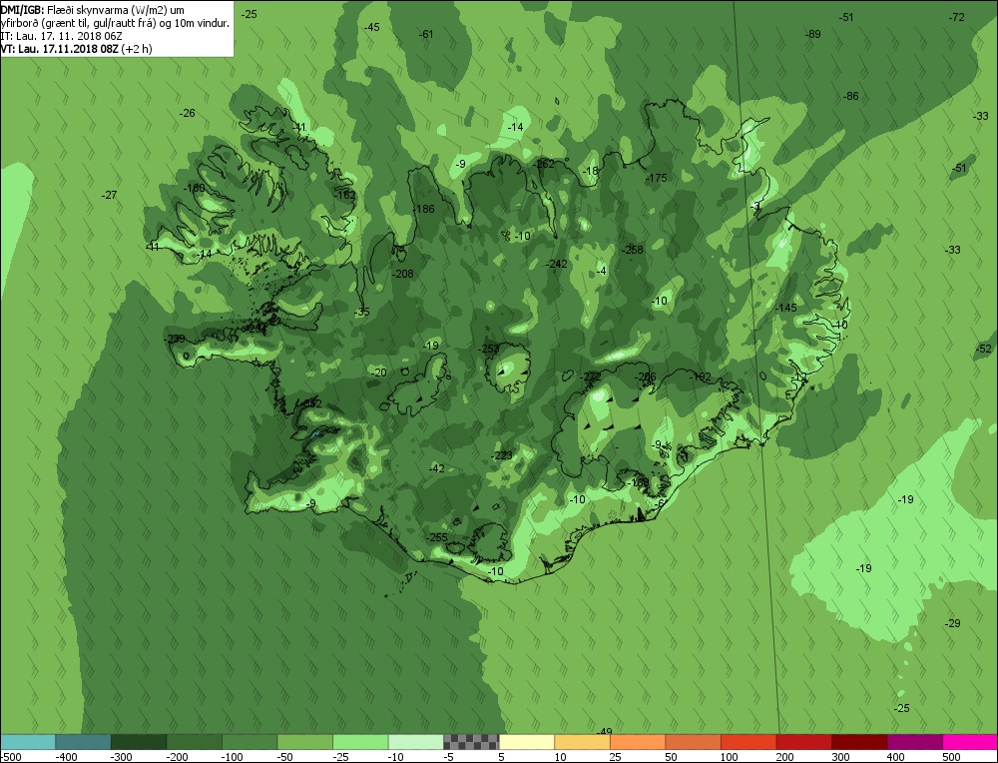998x763 pixels.
Task: Select the '-89' flux value on the map
Action: point(812,34)
